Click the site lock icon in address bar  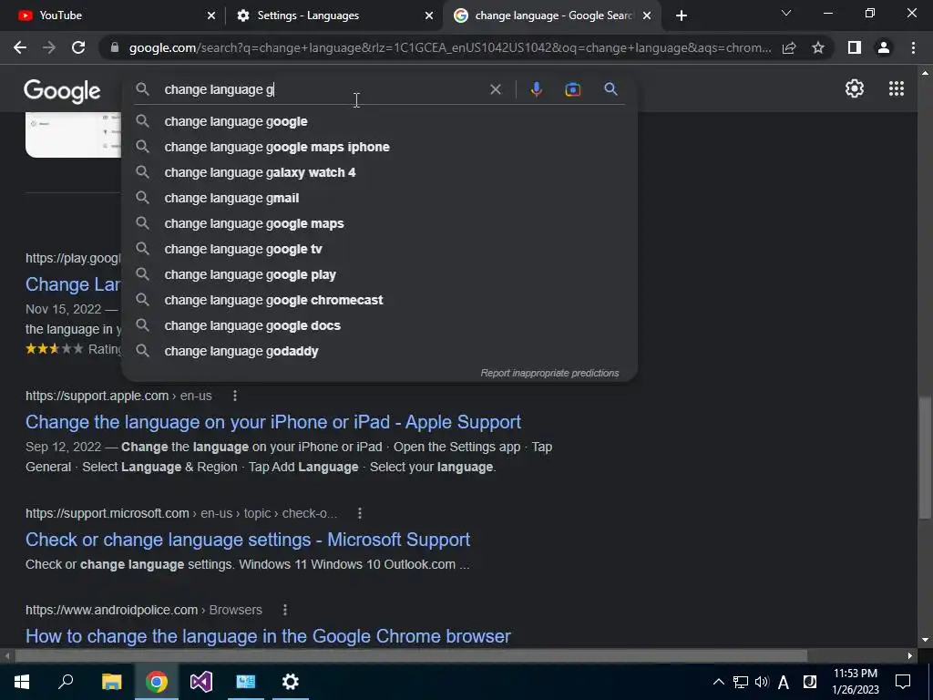[115, 47]
